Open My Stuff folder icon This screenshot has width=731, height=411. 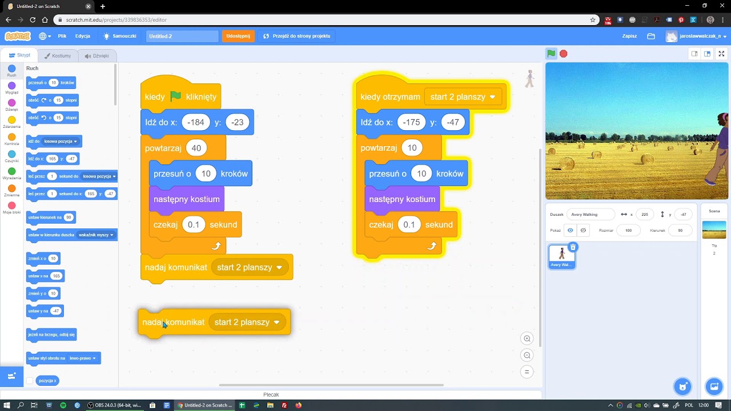pos(651,36)
